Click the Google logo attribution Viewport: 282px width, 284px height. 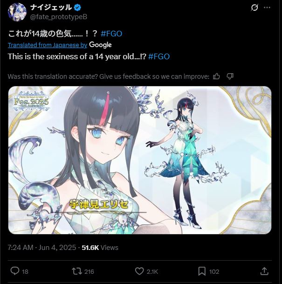coord(101,45)
